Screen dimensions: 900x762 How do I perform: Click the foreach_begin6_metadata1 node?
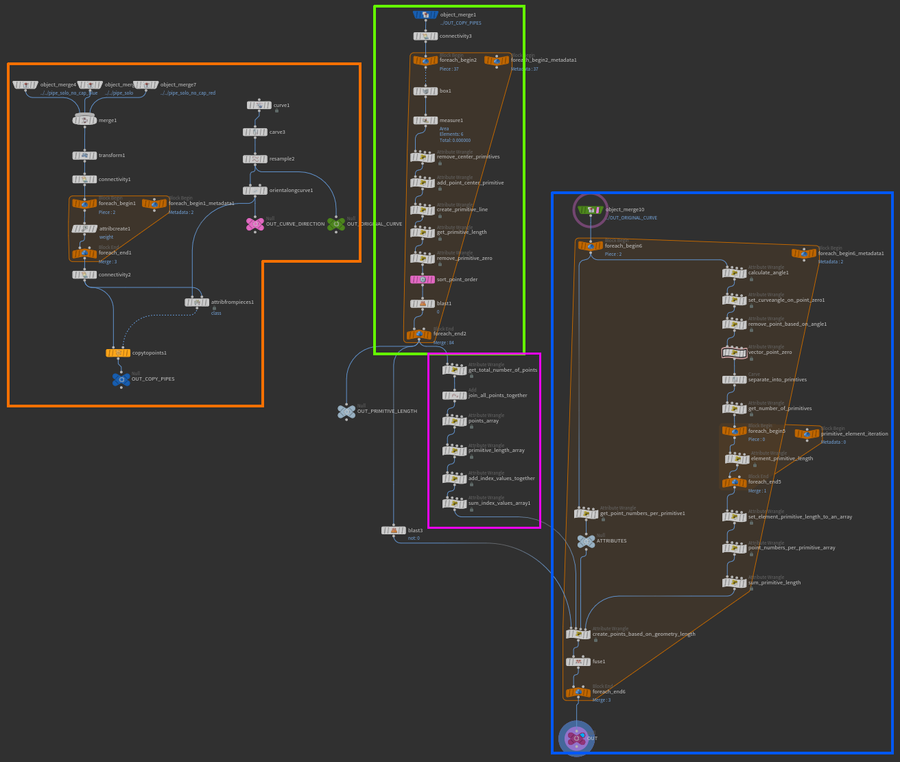(x=804, y=253)
